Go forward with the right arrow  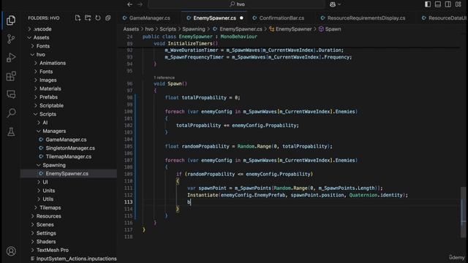click(140, 4)
